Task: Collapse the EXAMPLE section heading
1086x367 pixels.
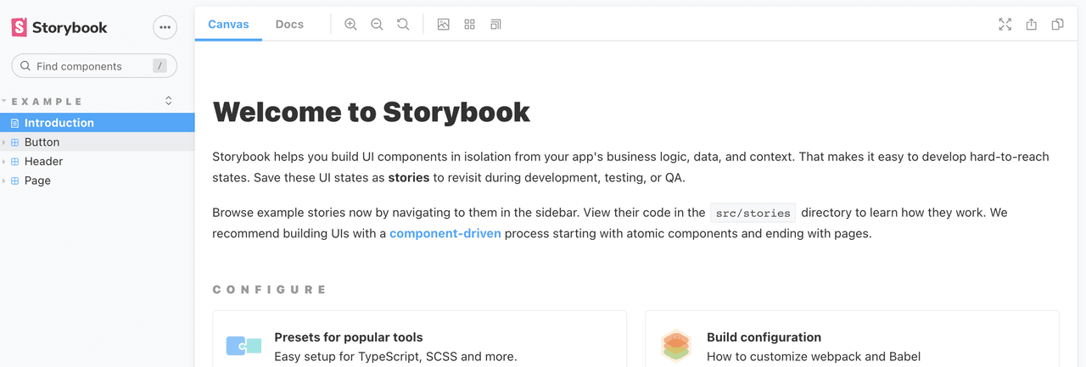Action: [48, 102]
